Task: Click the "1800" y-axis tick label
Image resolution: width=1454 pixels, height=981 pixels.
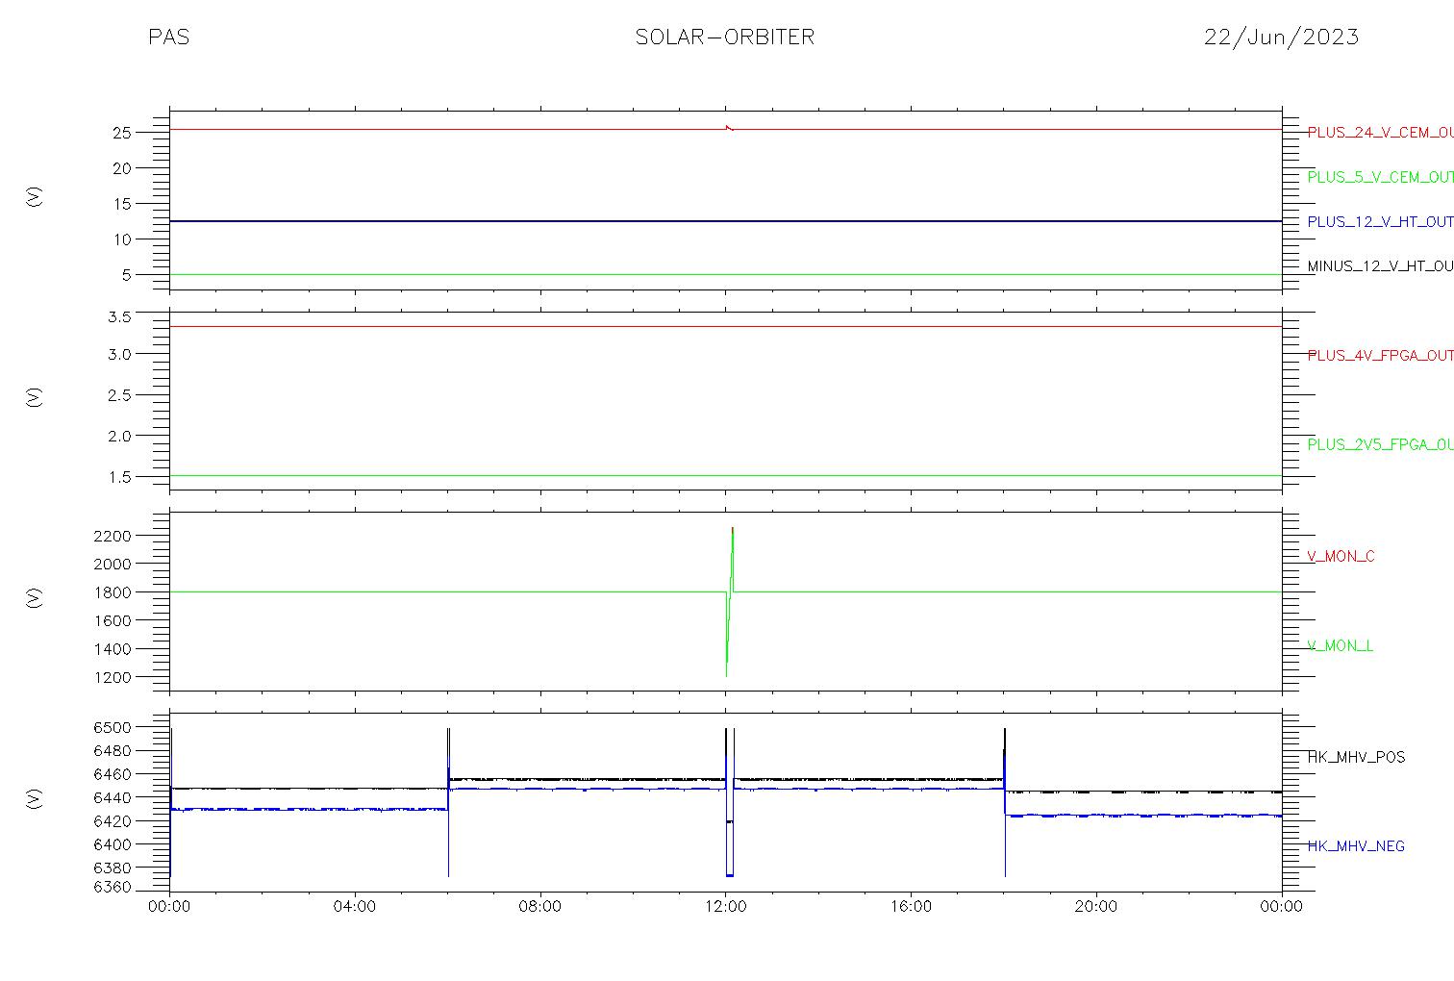Action: point(113,592)
